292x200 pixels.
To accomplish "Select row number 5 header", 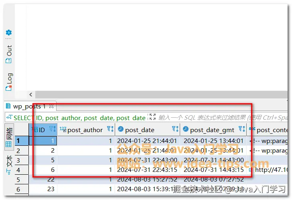I will (22, 180).
